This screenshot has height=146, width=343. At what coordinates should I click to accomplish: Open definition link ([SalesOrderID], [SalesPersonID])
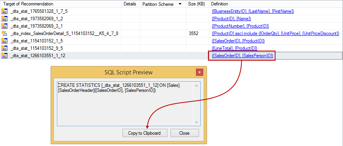(x=242, y=56)
